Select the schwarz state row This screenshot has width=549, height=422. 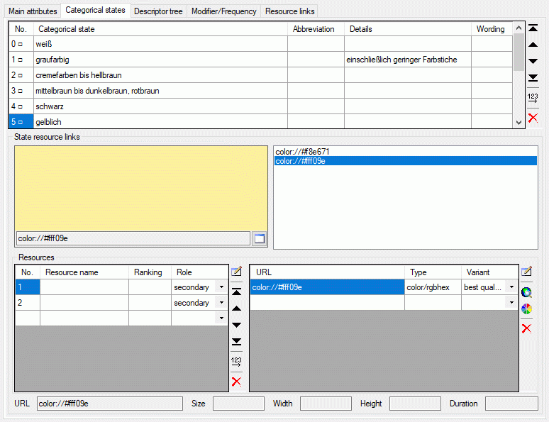click(x=260, y=106)
